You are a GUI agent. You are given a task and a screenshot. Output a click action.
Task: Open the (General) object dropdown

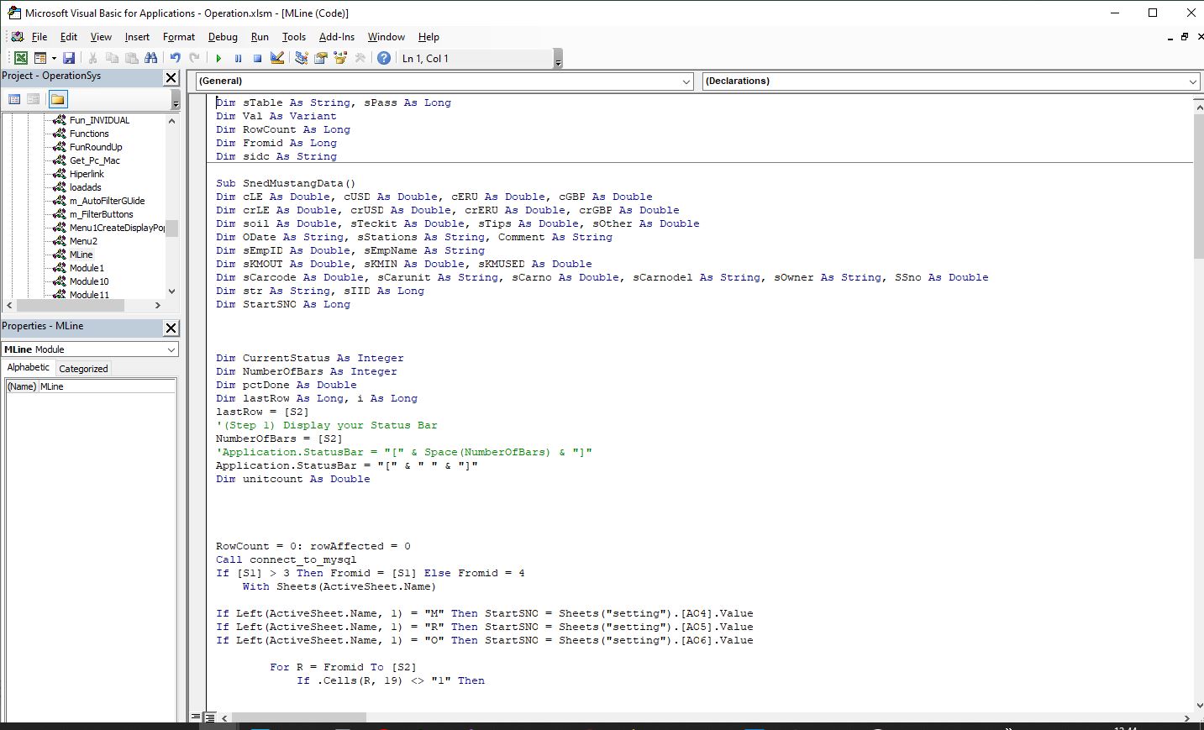(x=686, y=81)
